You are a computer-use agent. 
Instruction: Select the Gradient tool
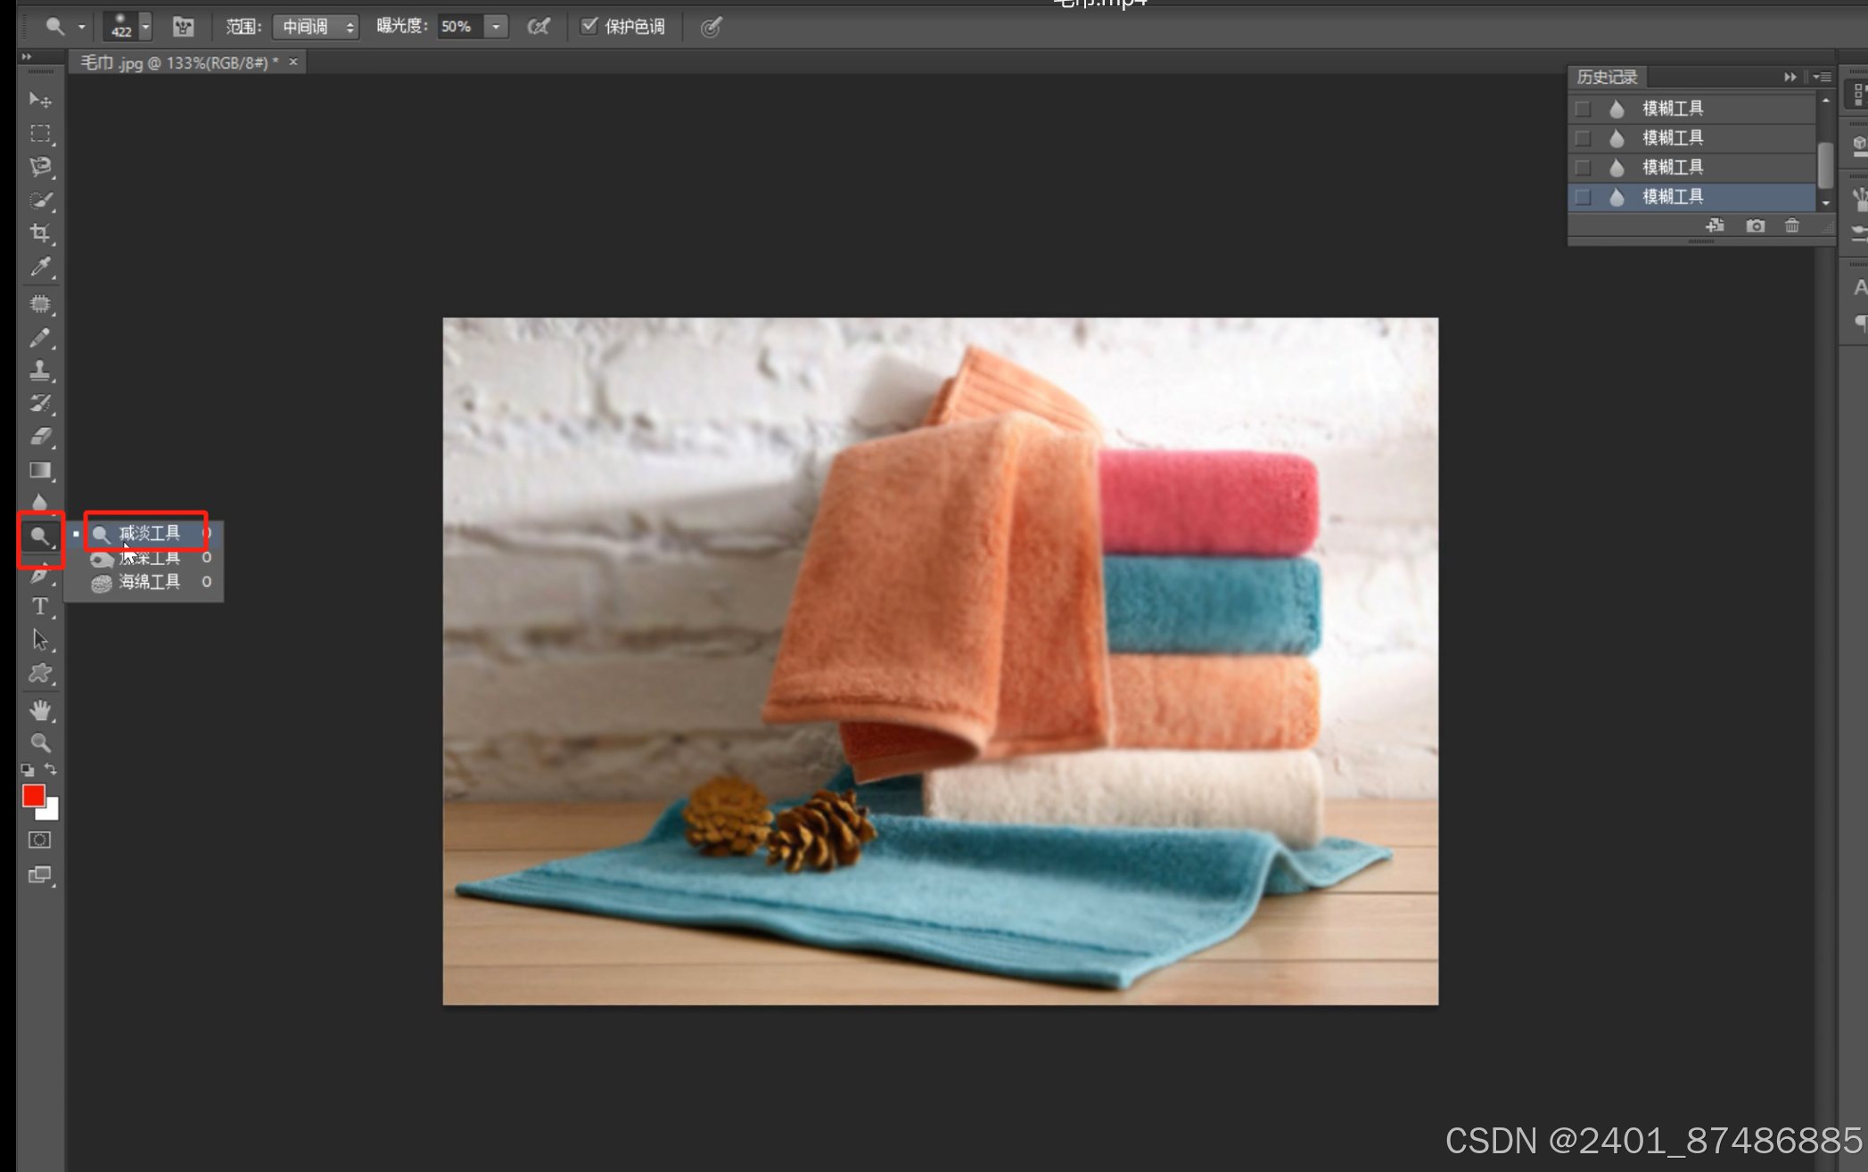click(x=40, y=470)
